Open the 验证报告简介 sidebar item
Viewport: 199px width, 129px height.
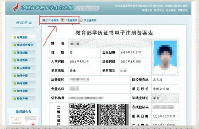click(24, 45)
